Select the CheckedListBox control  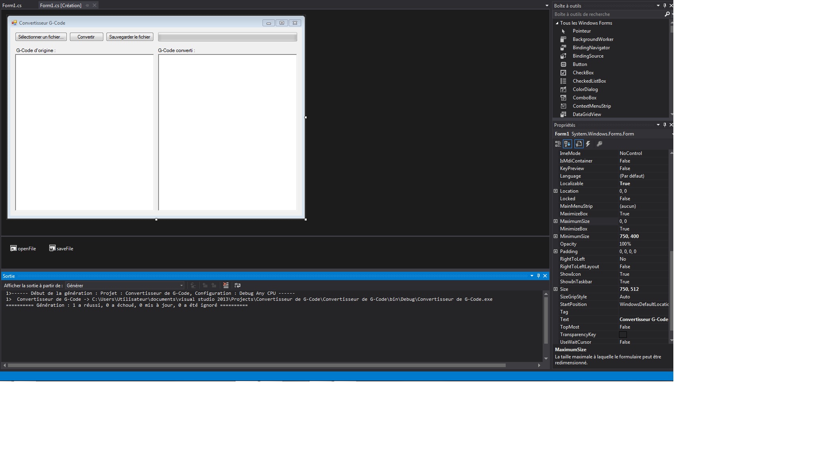tap(589, 81)
